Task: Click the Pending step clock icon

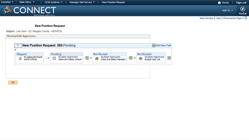Action: (x=54, y=58)
